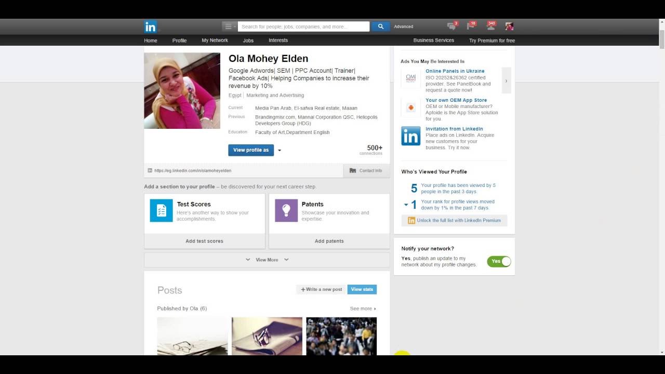This screenshot has height=374, width=665.
Task: Open the search category dropdown icon
Action: 229,26
